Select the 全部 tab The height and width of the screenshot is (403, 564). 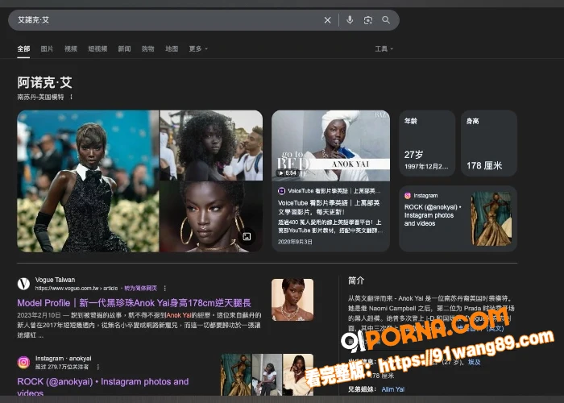23,48
